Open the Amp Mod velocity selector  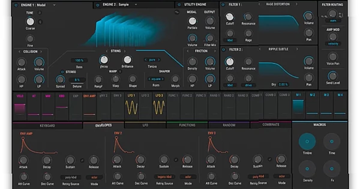coord(334,44)
